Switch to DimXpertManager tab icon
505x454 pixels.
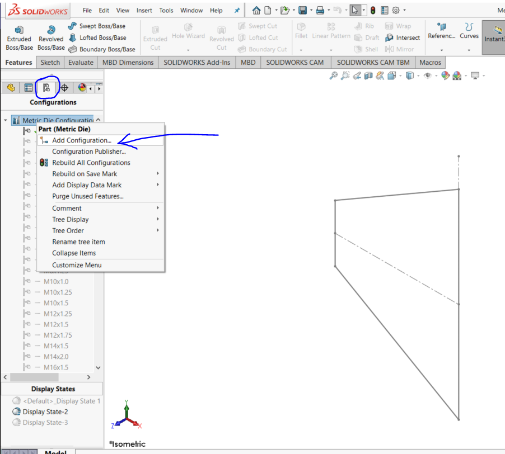64,87
